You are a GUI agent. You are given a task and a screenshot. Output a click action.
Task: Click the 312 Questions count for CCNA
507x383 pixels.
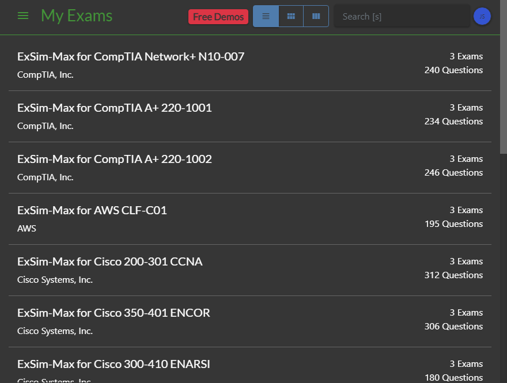[453, 275]
